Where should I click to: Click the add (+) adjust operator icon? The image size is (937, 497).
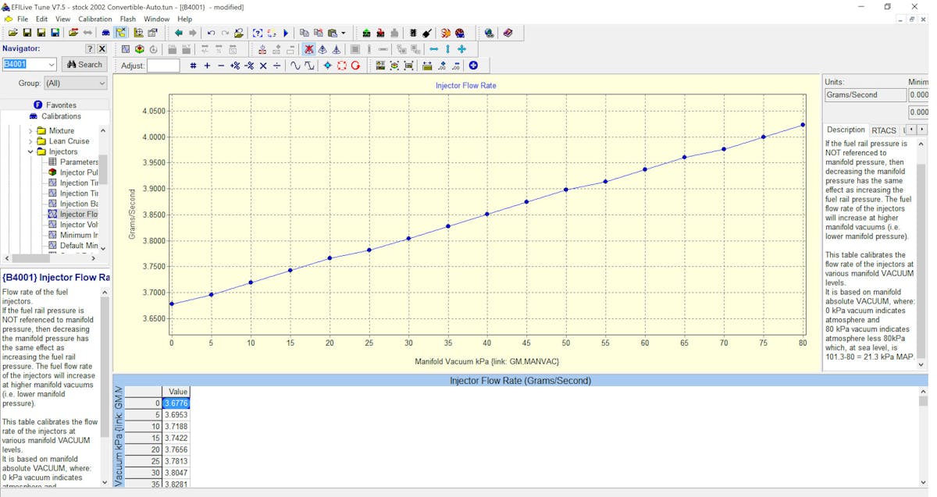tap(207, 66)
